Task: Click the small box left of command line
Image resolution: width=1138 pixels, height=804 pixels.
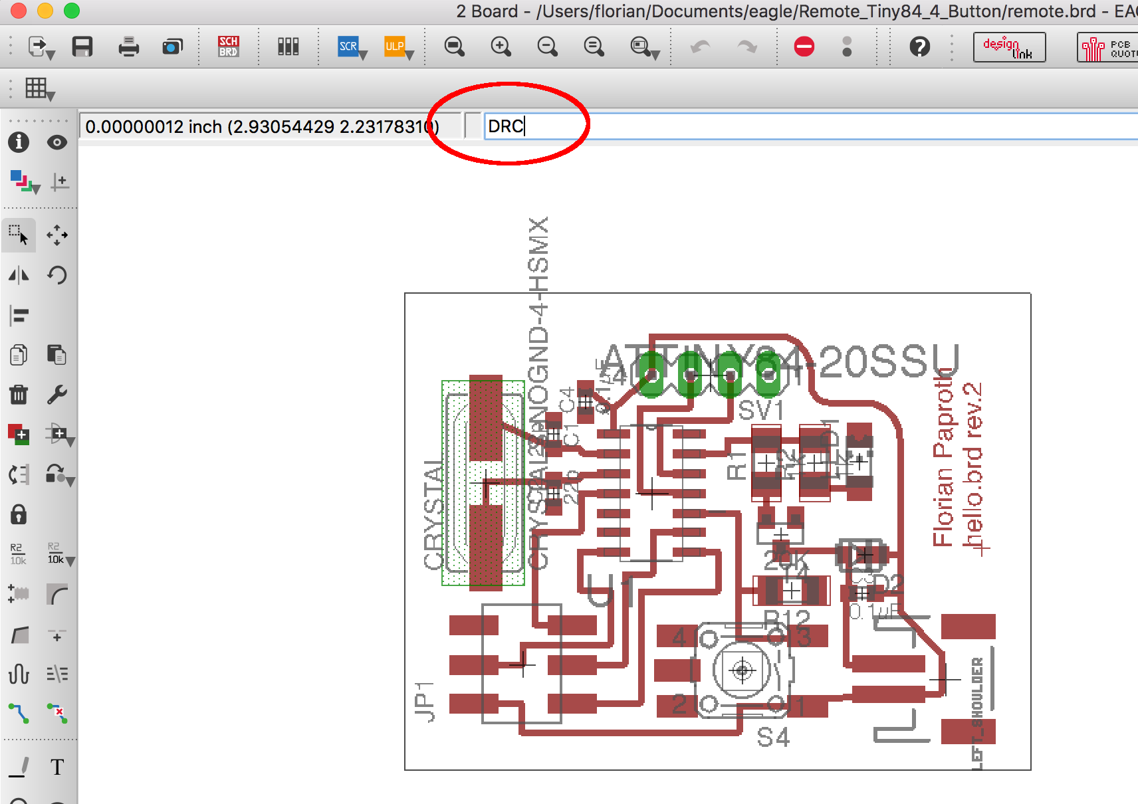Action: point(473,126)
